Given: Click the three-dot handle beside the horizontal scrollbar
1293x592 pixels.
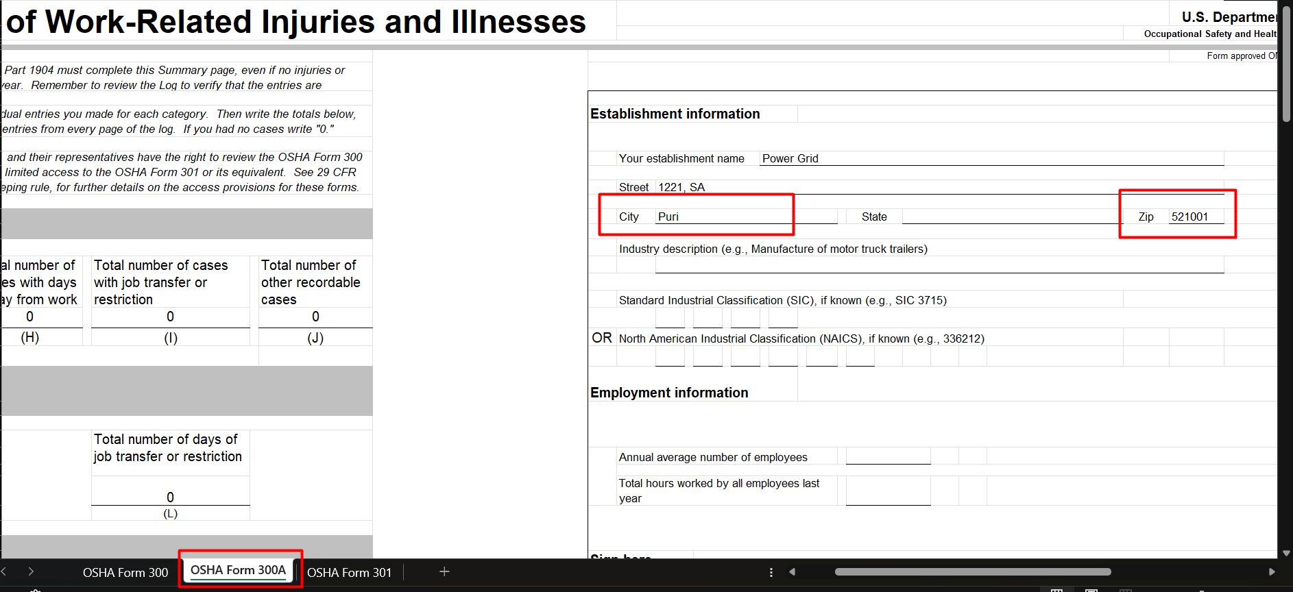Looking at the screenshot, I should [x=771, y=572].
